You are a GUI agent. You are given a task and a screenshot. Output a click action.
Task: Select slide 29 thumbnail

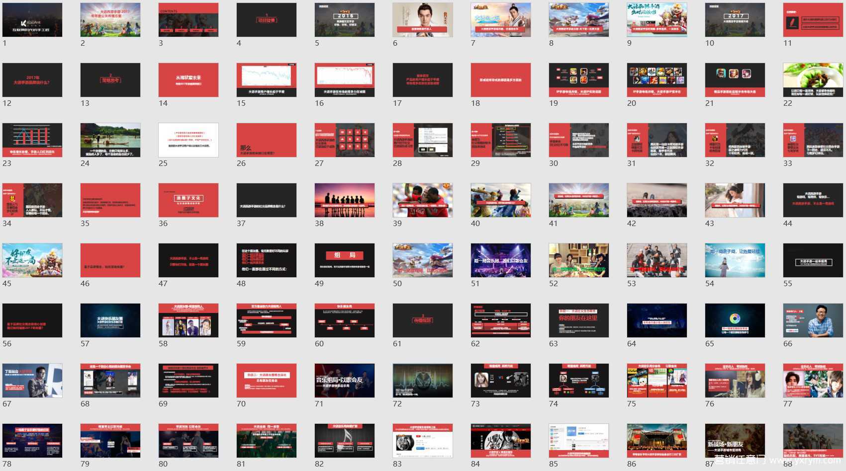pos(501,140)
